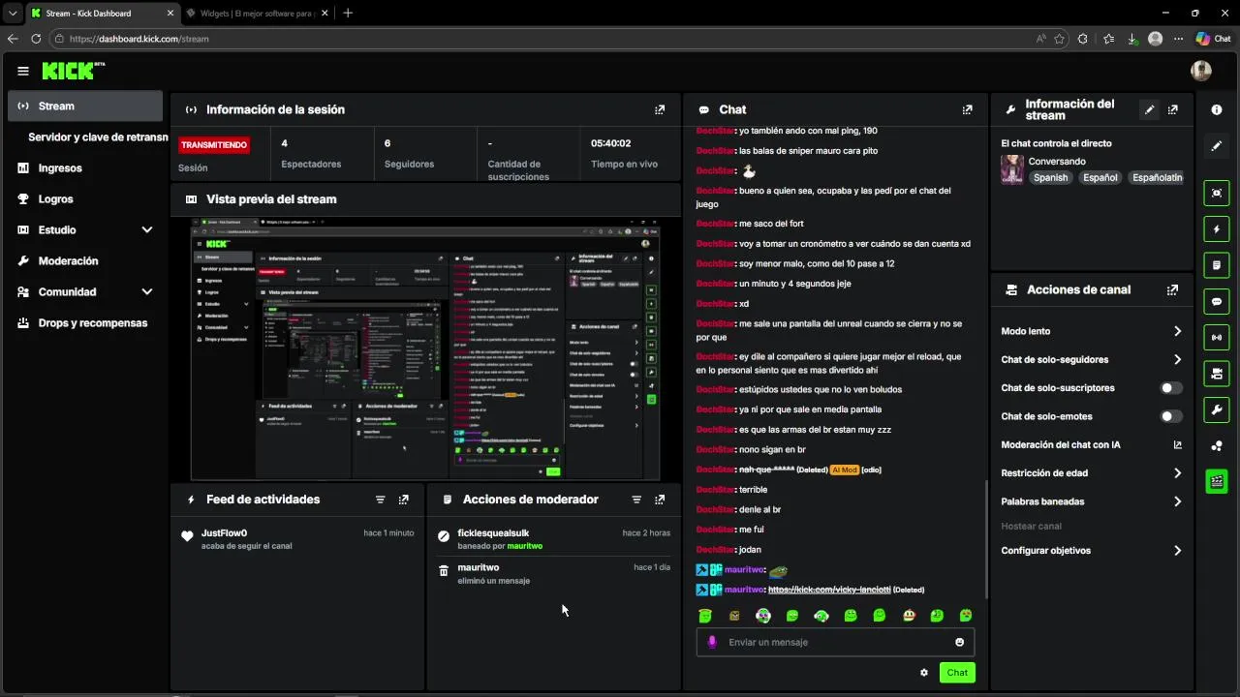
Task: Select Stream in left navigation
Action: click(85, 106)
